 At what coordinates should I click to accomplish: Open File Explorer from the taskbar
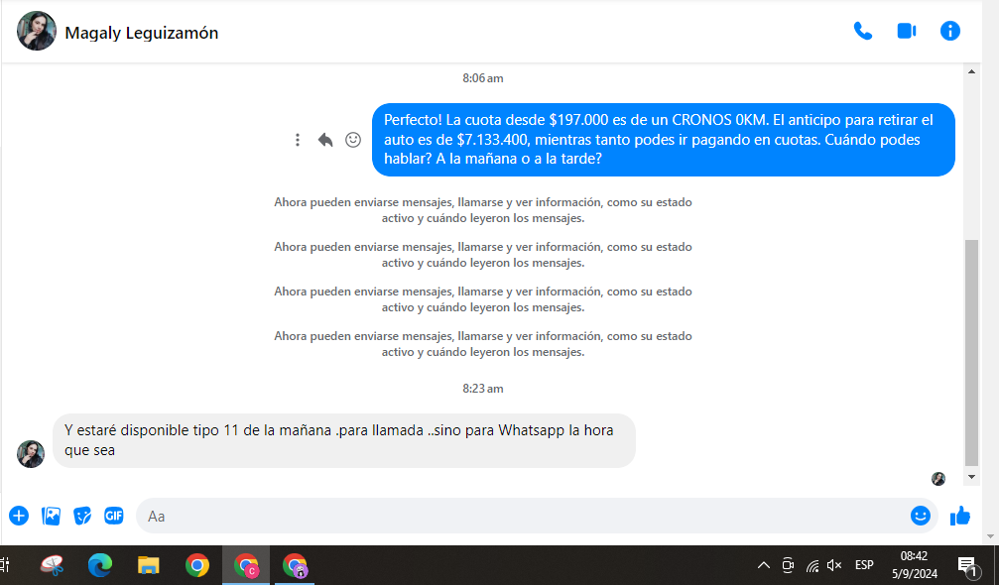pyautogui.click(x=149, y=565)
